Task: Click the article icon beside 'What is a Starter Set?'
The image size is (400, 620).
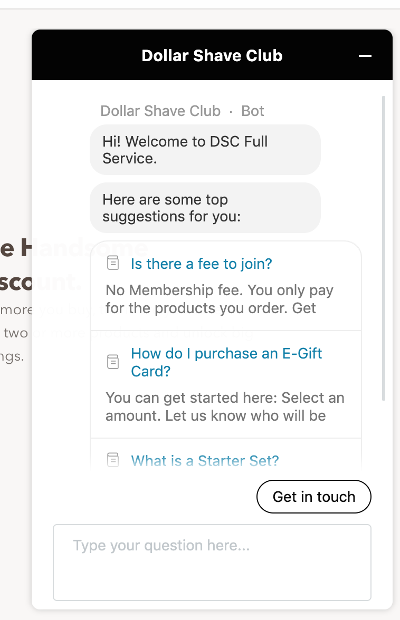Action: click(113, 460)
